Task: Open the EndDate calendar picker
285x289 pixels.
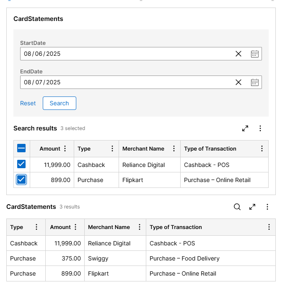Action: tap(255, 82)
